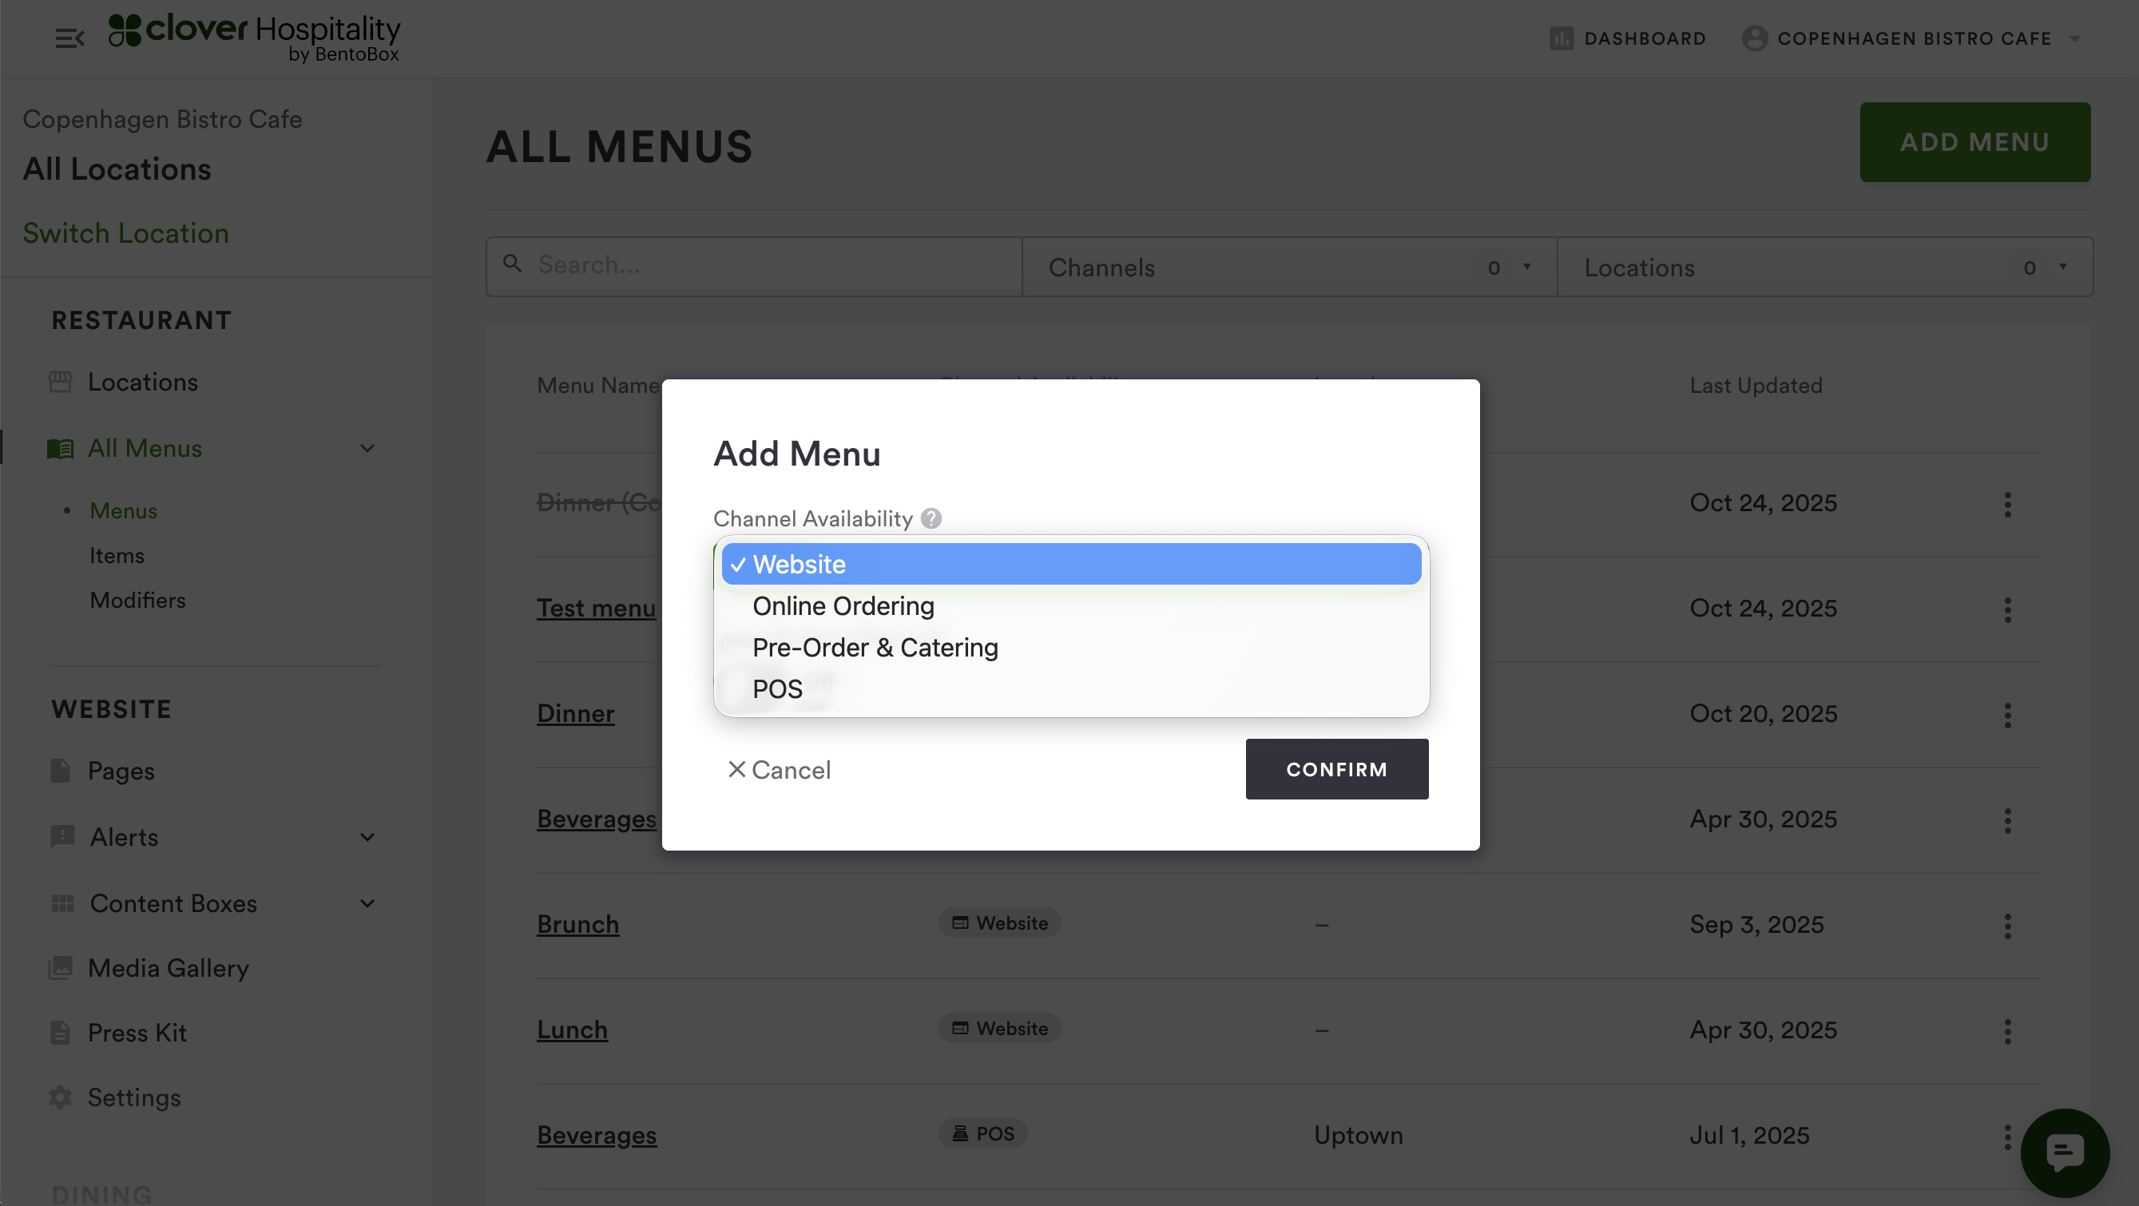The width and height of the screenshot is (2139, 1206).
Task: Click the search magnifier icon
Action: [512, 264]
